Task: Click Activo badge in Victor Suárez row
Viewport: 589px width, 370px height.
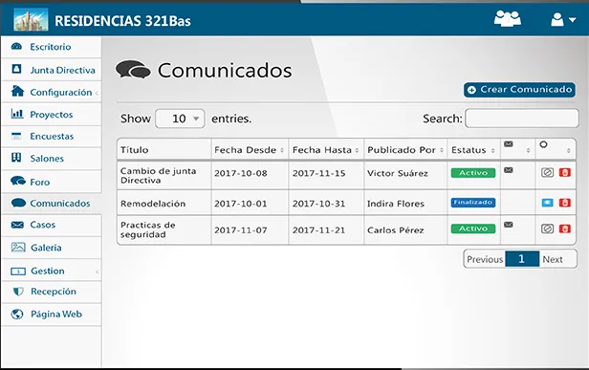Action: 473,173
